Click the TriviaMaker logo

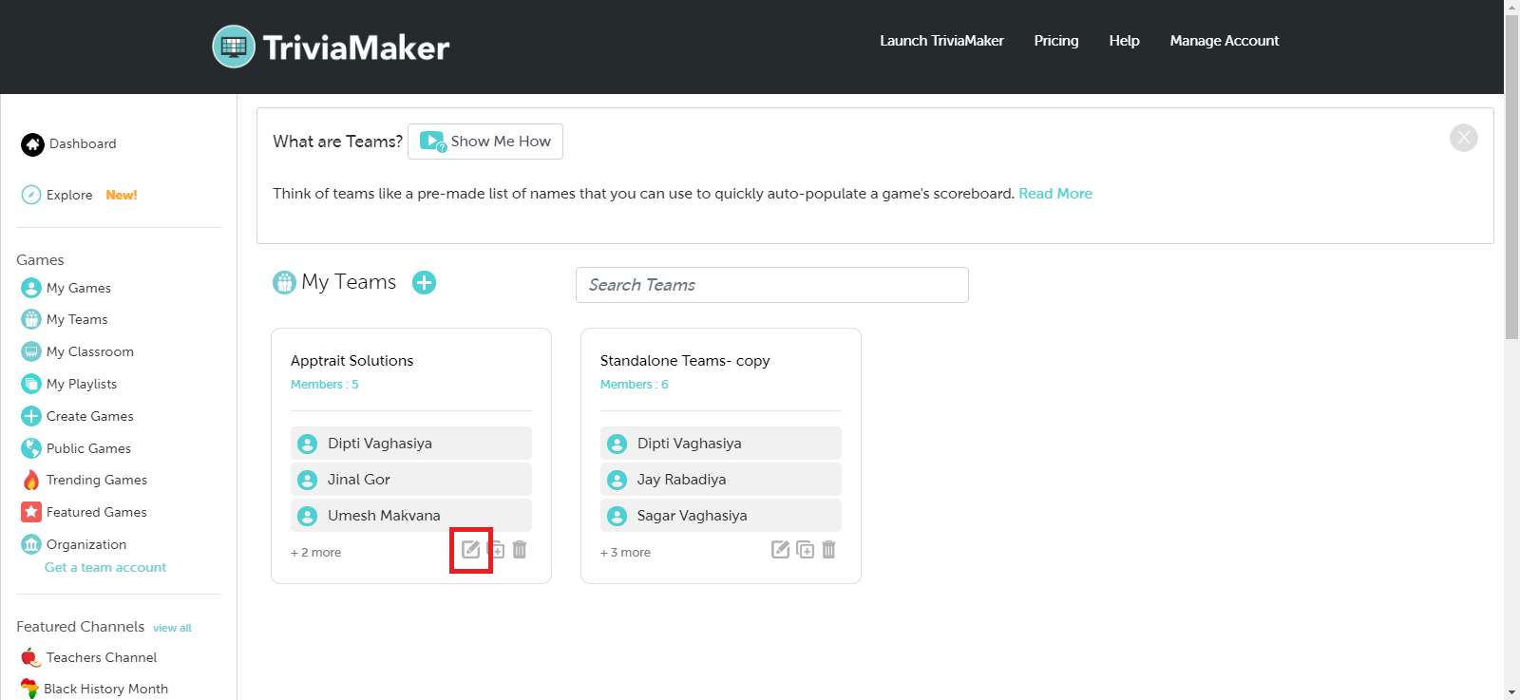point(331,47)
